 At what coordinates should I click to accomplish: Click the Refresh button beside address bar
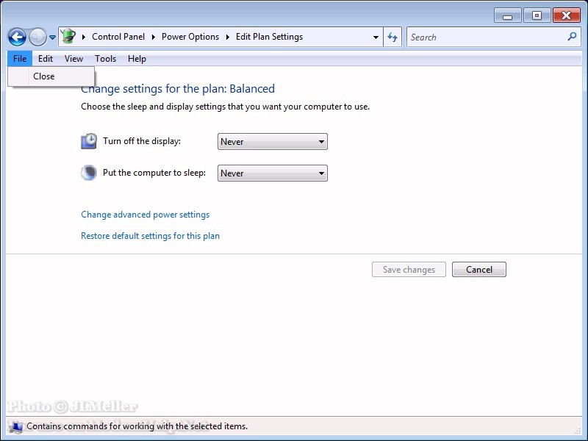392,37
